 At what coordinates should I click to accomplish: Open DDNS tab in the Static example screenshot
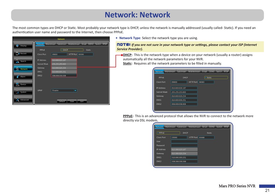212,72
